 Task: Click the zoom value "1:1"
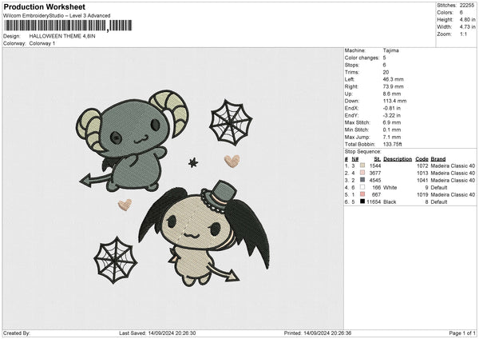(463, 34)
